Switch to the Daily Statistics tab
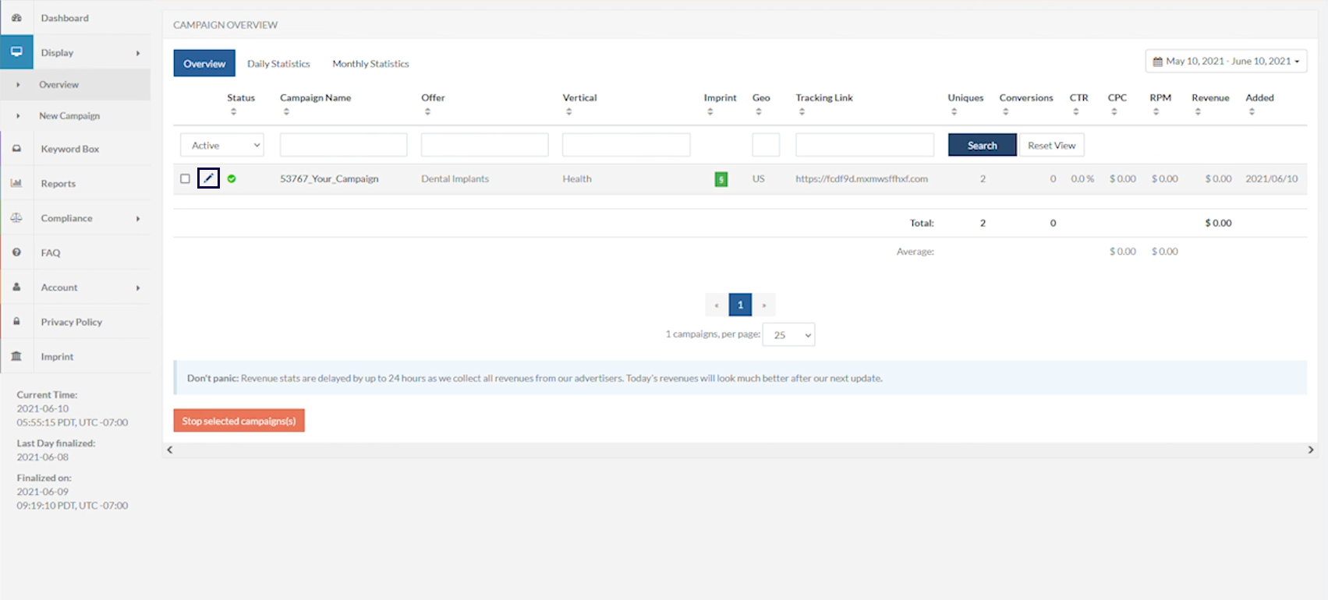Viewport: 1328px width, 600px height. click(x=278, y=64)
